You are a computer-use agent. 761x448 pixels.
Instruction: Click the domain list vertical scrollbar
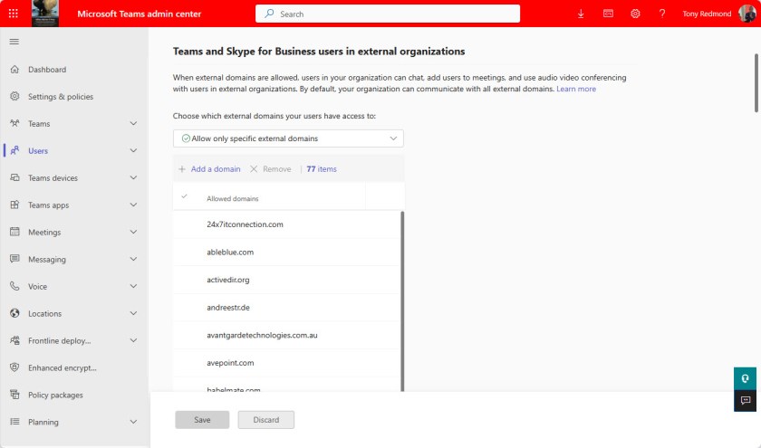[402, 300]
